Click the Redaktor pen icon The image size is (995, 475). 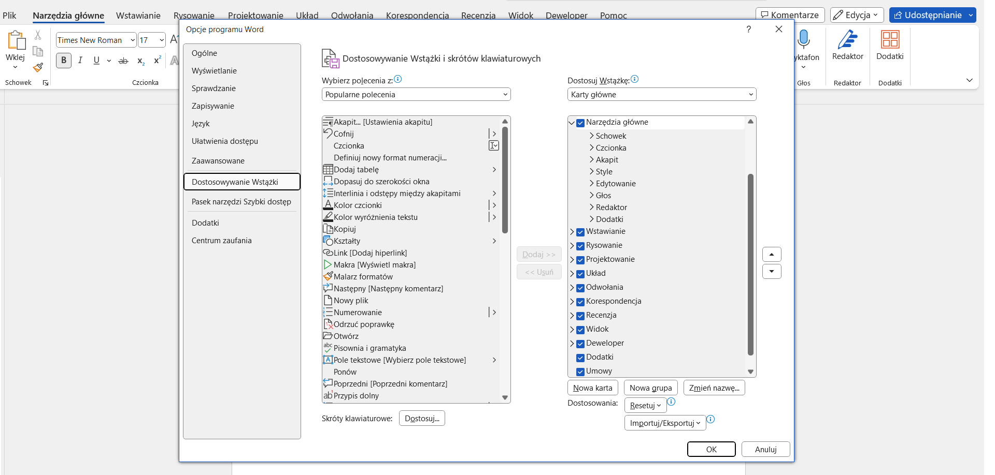[847, 40]
